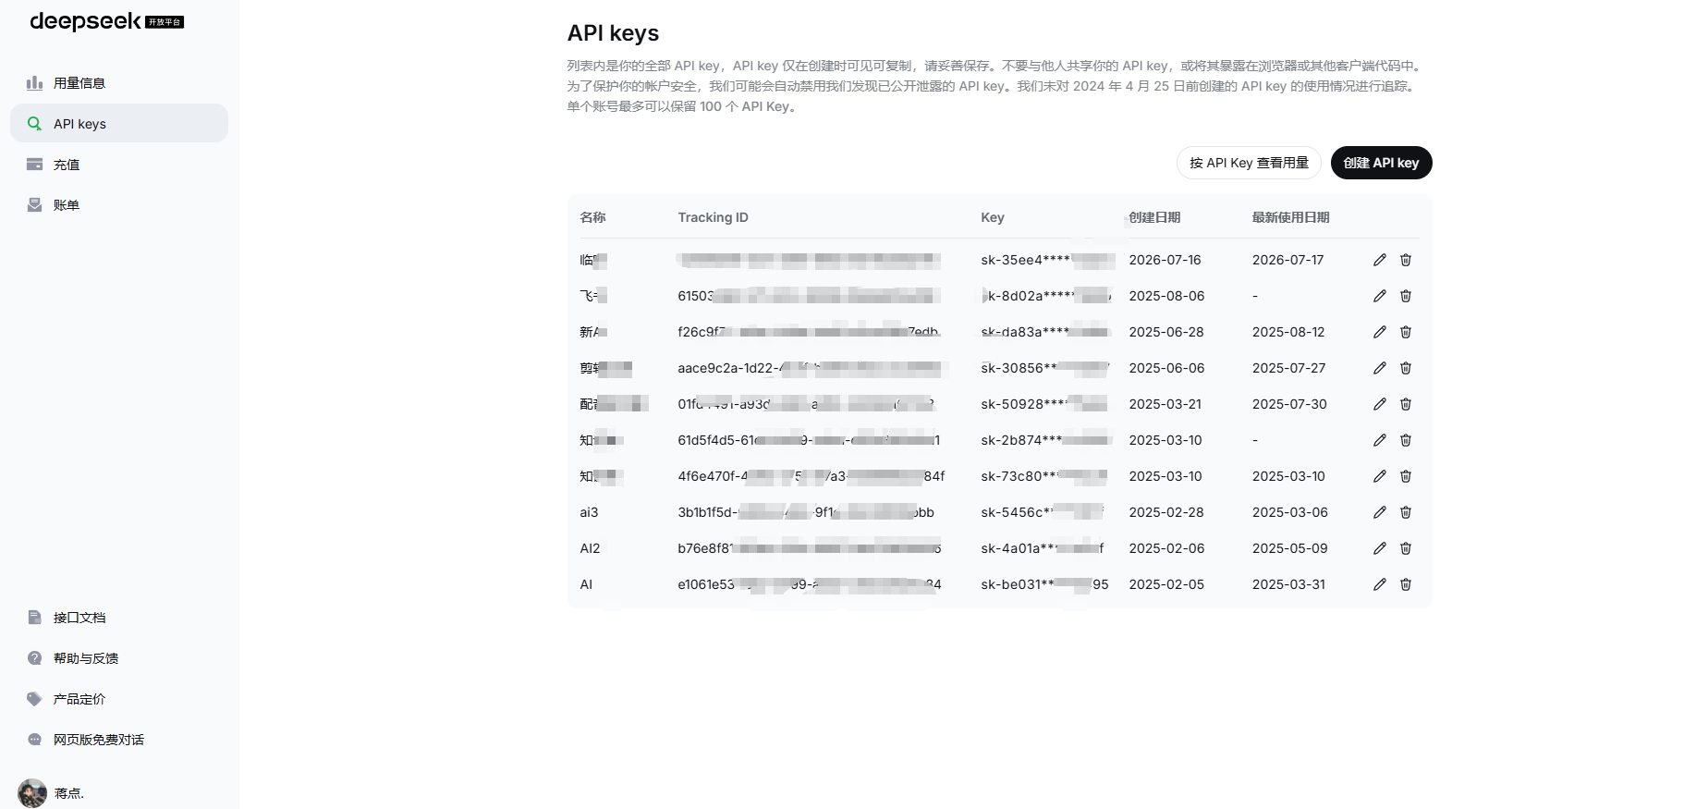The height and width of the screenshot is (809, 1684).
Task: Edit key sk-35ee4 with pencil icon
Action: pos(1380,260)
